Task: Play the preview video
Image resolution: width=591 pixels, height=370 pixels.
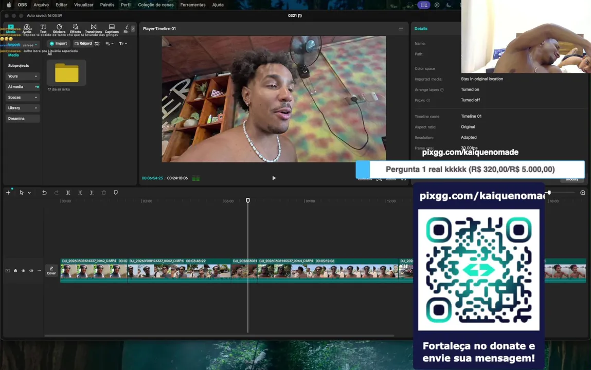Action: pos(274,178)
